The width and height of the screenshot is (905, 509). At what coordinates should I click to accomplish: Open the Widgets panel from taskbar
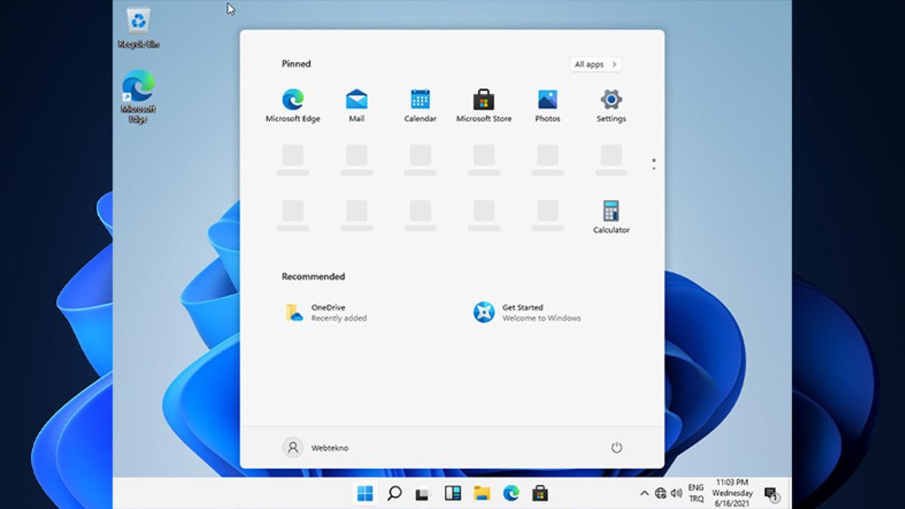pos(452,494)
